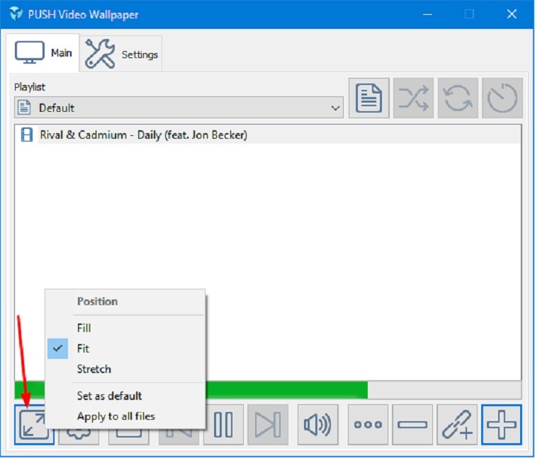
Task: Mute the wallpaper volume speaker icon
Action: pyautogui.click(x=317, y=425)
